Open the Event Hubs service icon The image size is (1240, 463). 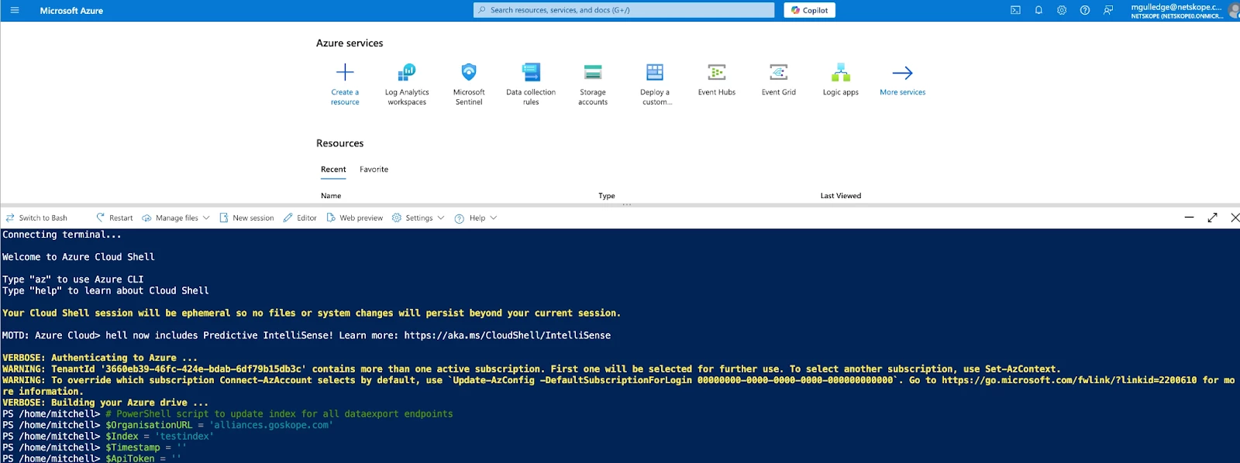tap(717, 73)
